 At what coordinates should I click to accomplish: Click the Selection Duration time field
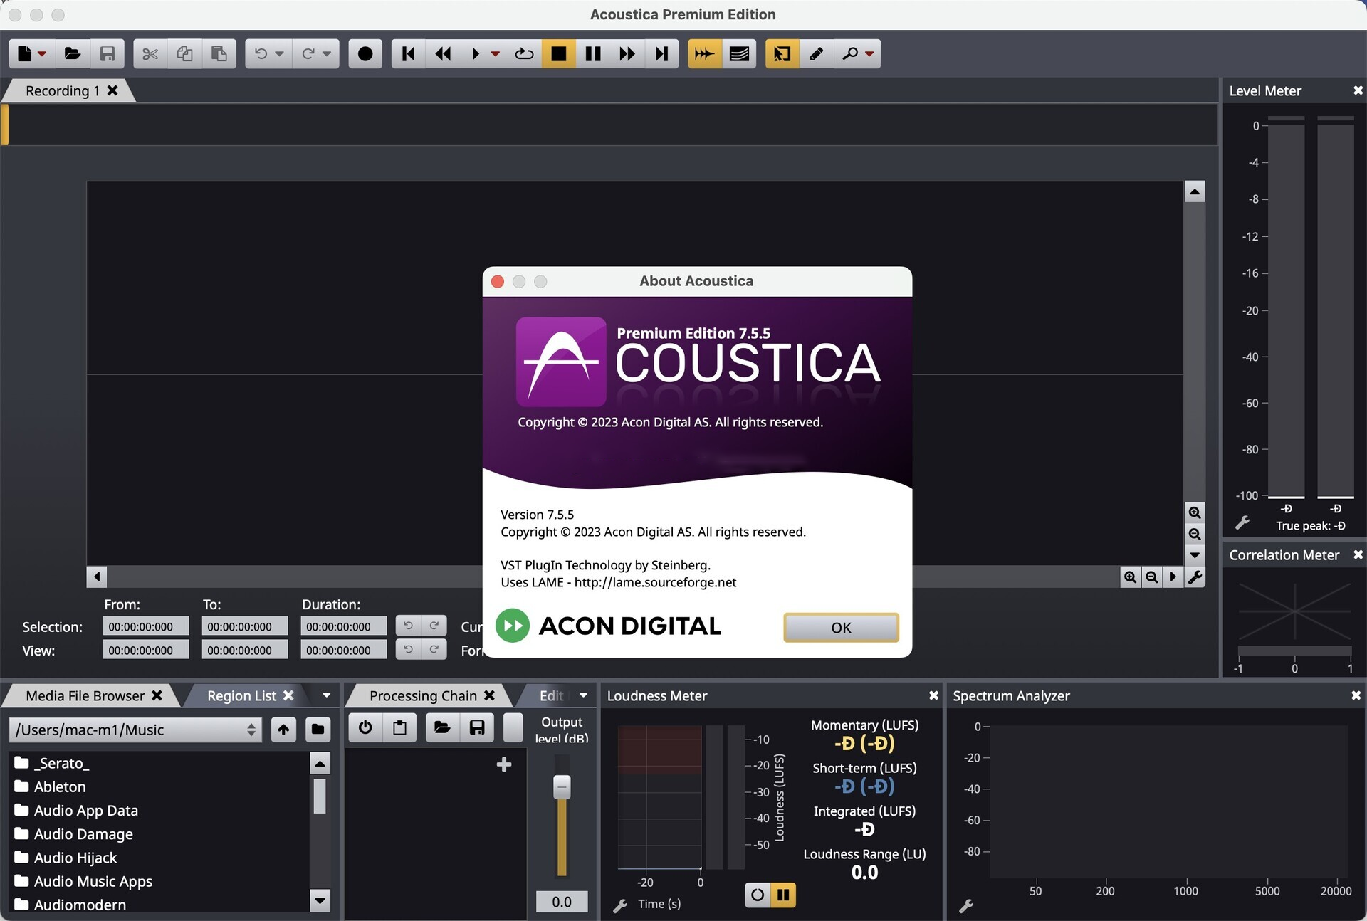pyautogui.click(x=344, y=626)
